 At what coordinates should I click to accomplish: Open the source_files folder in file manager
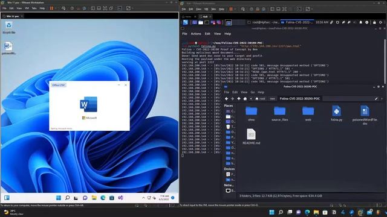pyautogui.click(x=279, y=113)
